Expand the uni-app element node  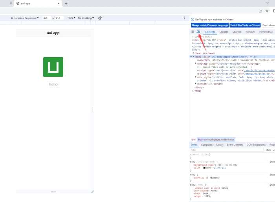click(x=196, y=63)
